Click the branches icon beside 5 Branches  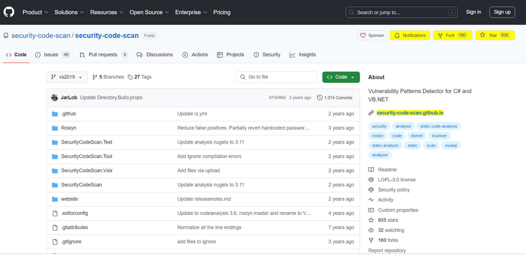point(95,77)
